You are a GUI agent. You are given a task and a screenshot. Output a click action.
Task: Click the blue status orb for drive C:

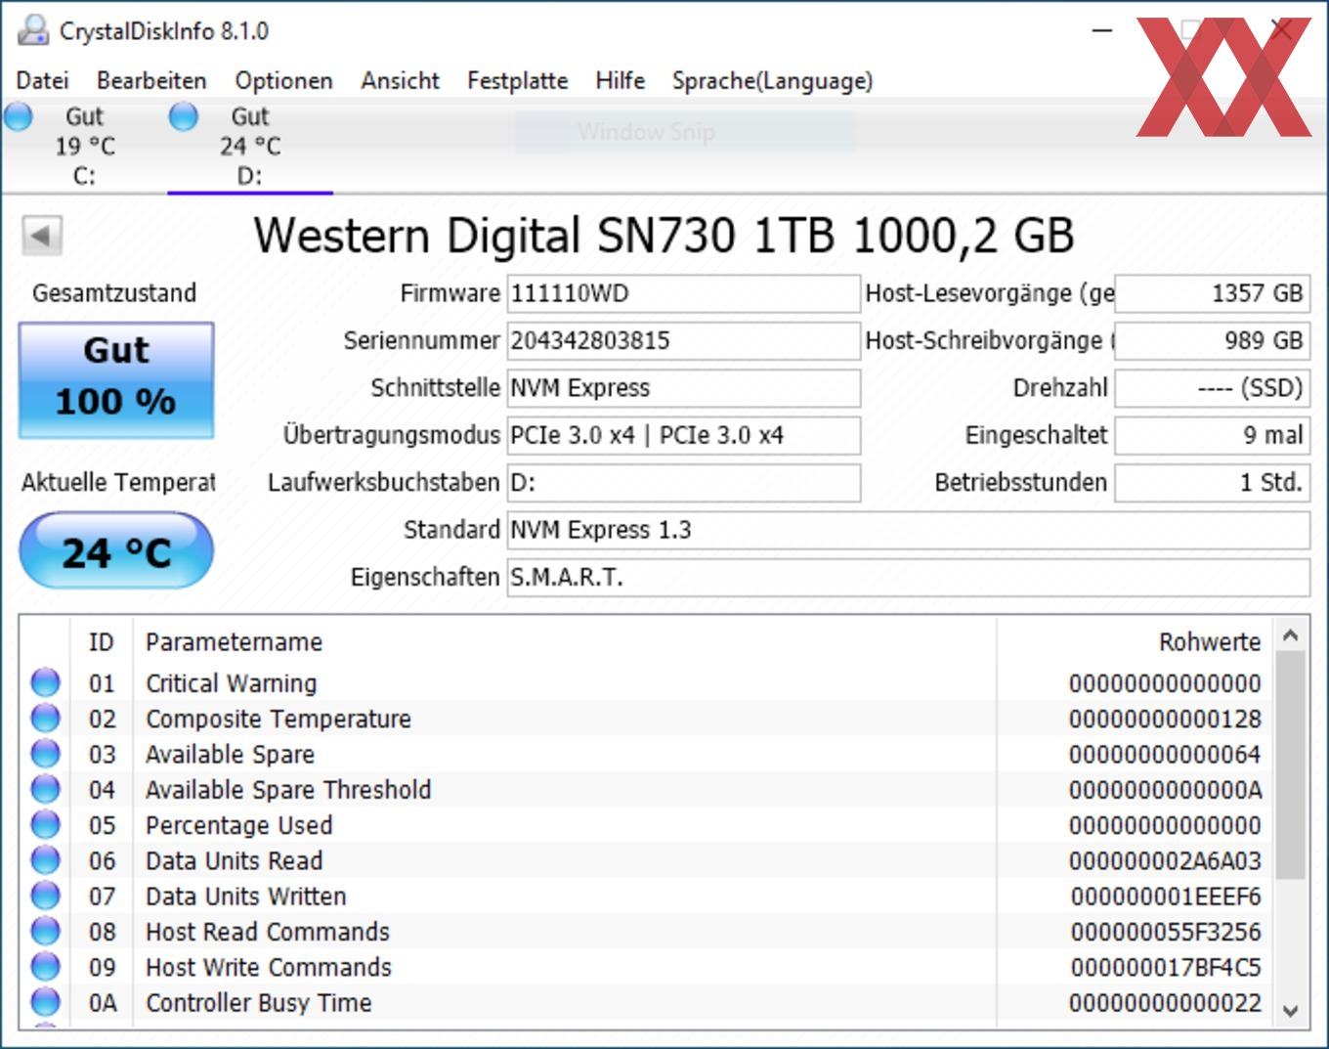(18, 117)
